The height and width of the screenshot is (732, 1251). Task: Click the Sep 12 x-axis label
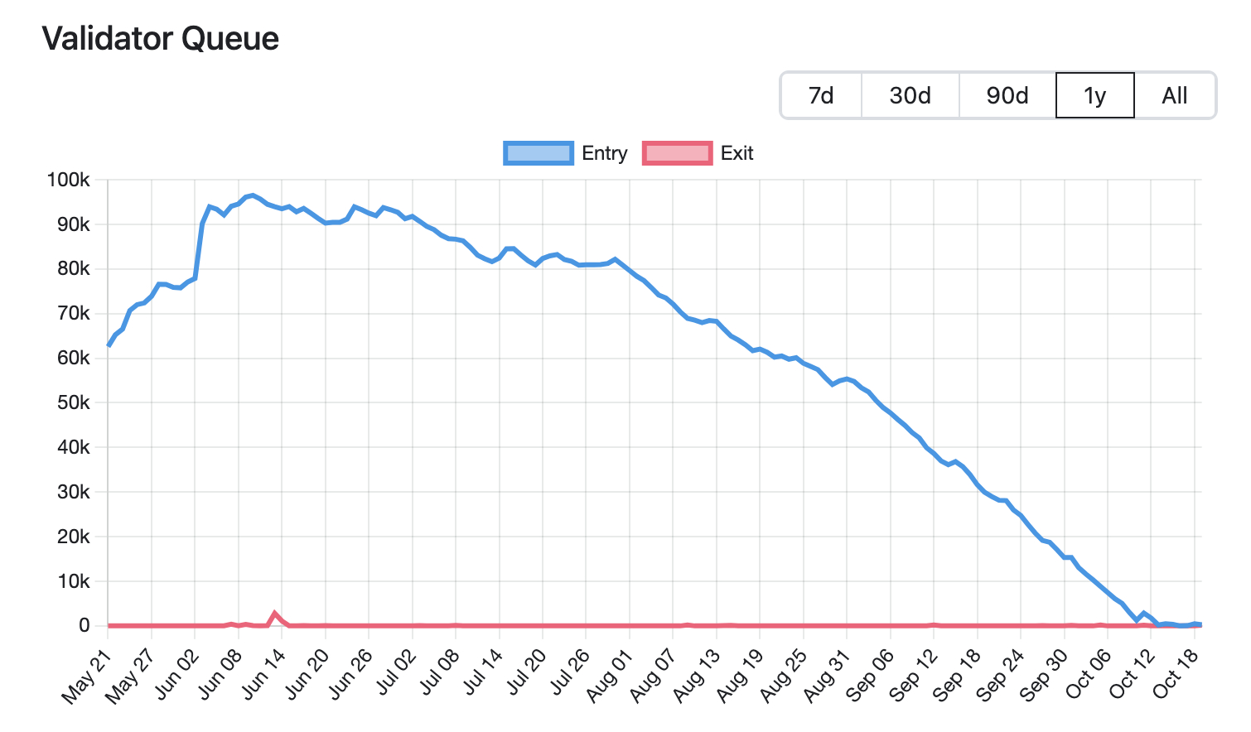coord(911,677)
